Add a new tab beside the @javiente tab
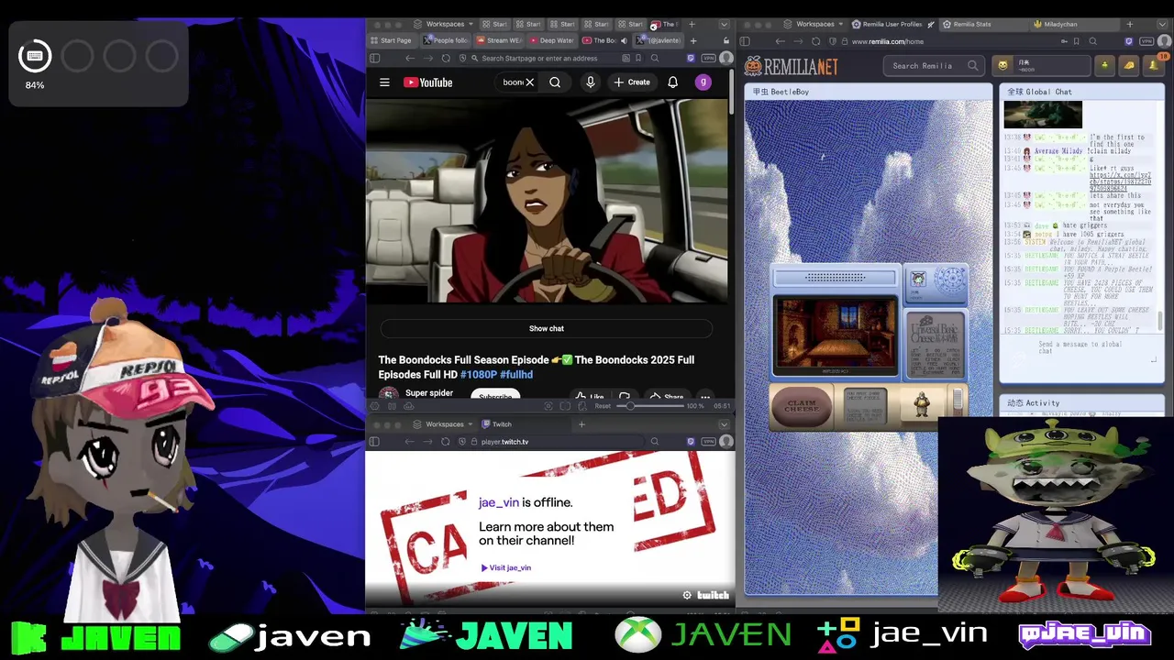 tap(693, 40)
